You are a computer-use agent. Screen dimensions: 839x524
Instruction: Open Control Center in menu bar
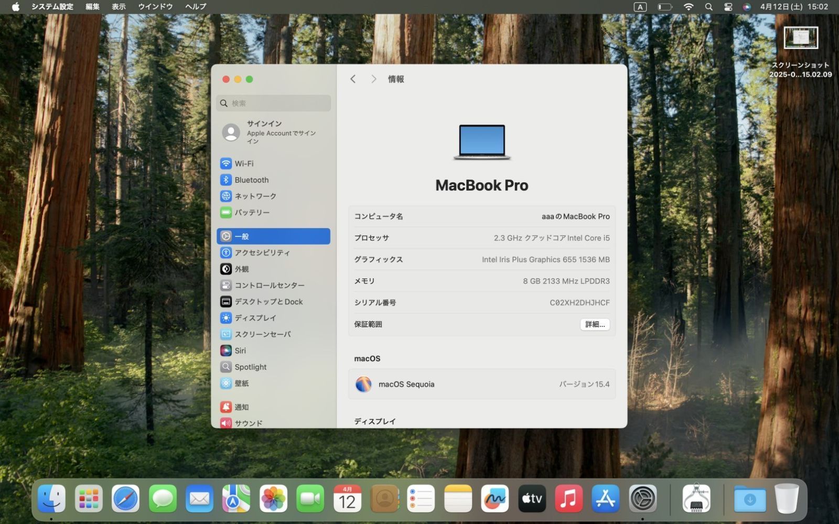[728, 7]
